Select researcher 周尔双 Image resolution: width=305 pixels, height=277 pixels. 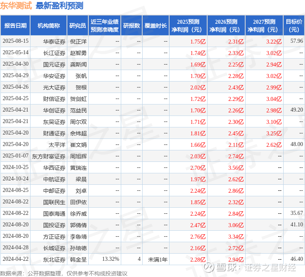(x=78, y=122)
